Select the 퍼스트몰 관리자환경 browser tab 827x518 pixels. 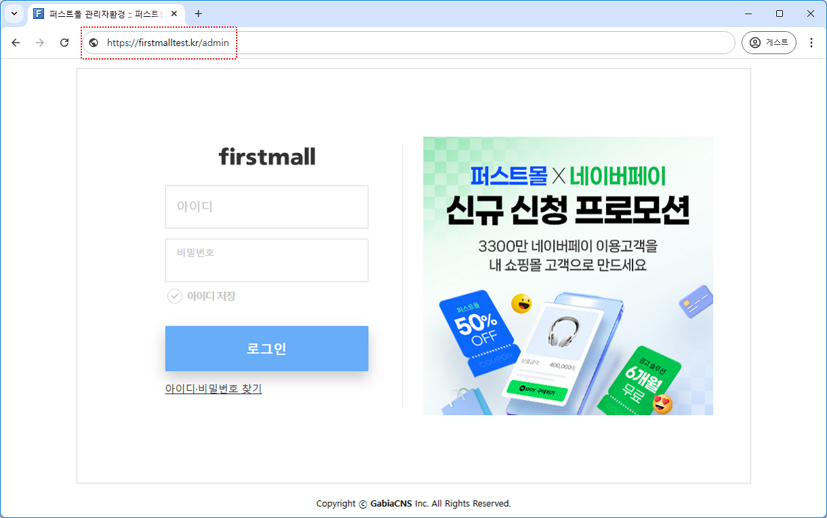point(105,14)
